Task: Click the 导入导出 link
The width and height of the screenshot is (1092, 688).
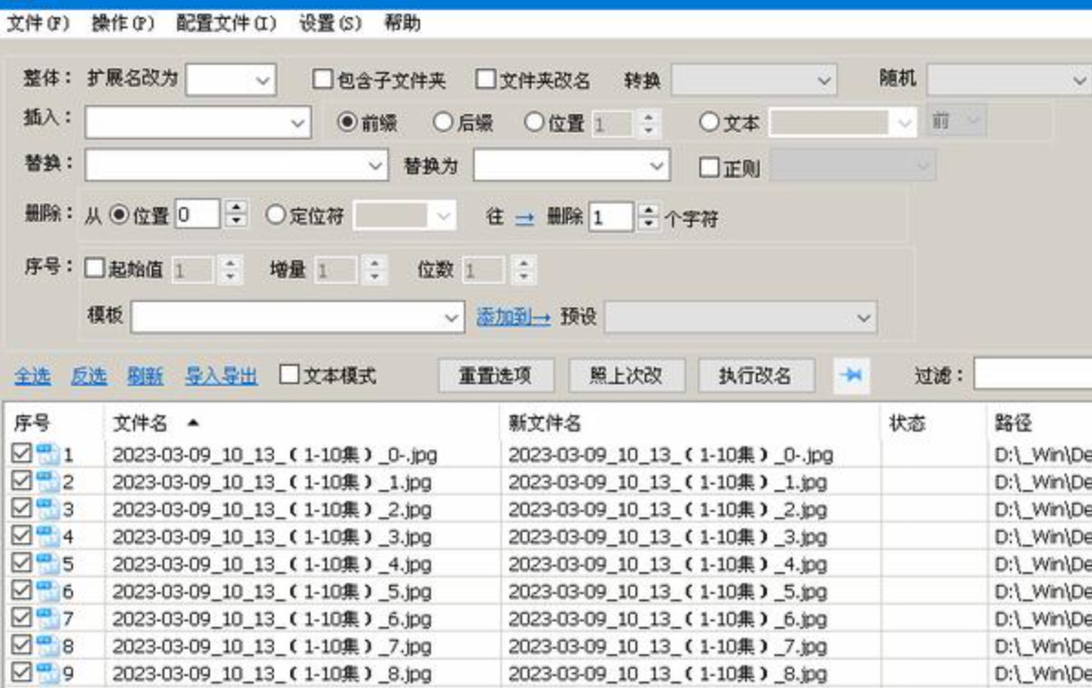Action: coord(222,376)
